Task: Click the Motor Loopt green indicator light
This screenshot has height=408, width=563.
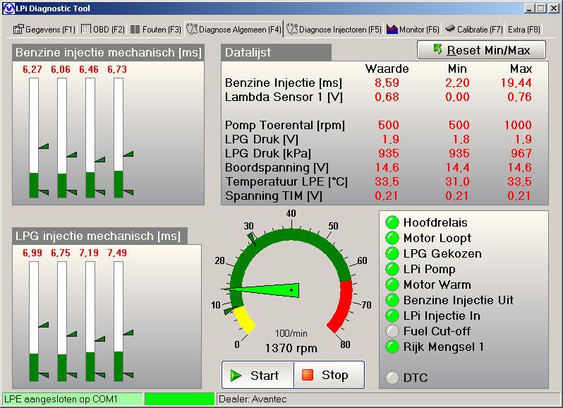Action: (x=392, y=238)
